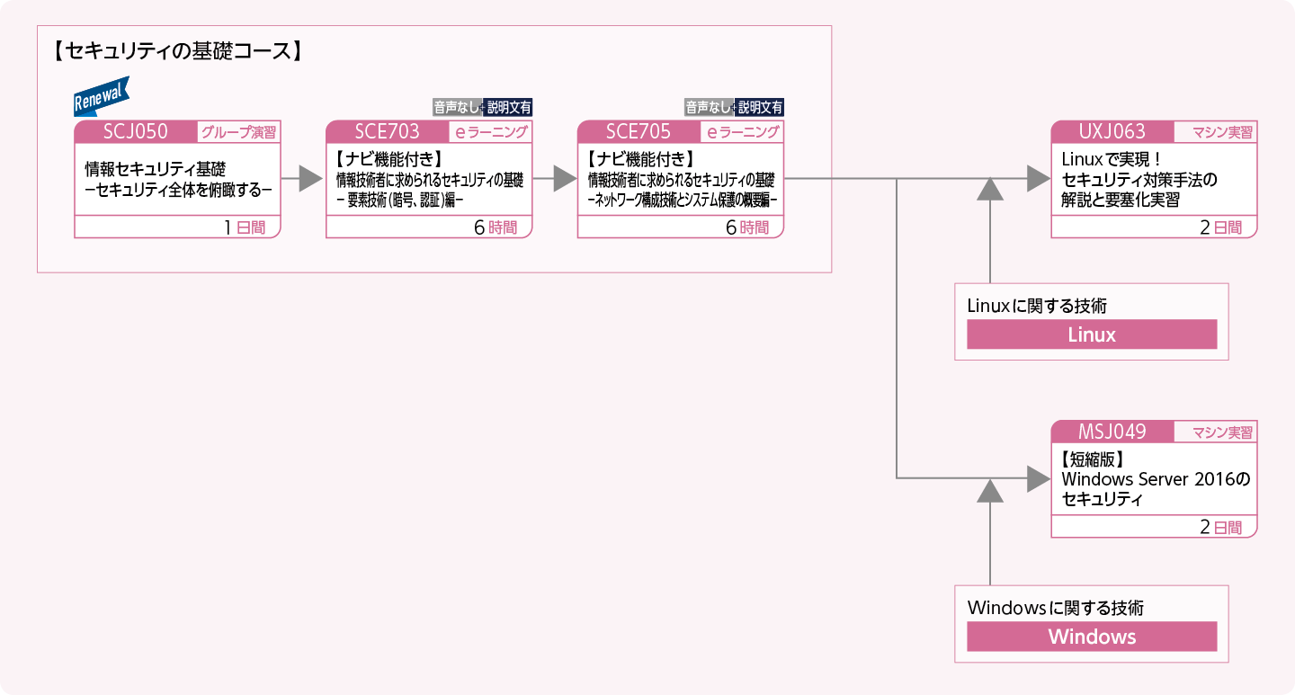
Task: Click 音声なし badge above SCE703
Action: [x=456, y=107]
